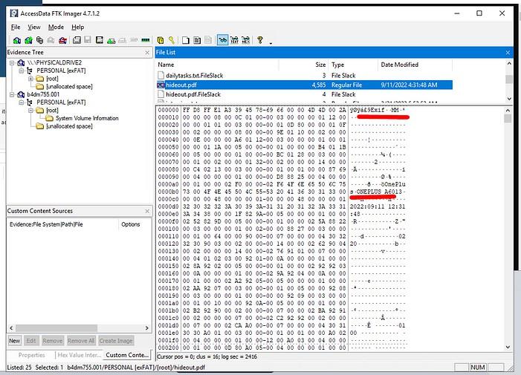The width and height of the screenshot is (521, 375).
Task: Click hex viewer scrollbar up arrow
Action: (x=508, y=110)
